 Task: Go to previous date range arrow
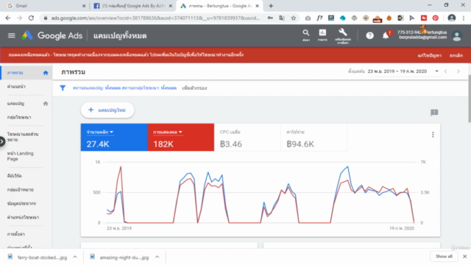(x=446, y=71)
